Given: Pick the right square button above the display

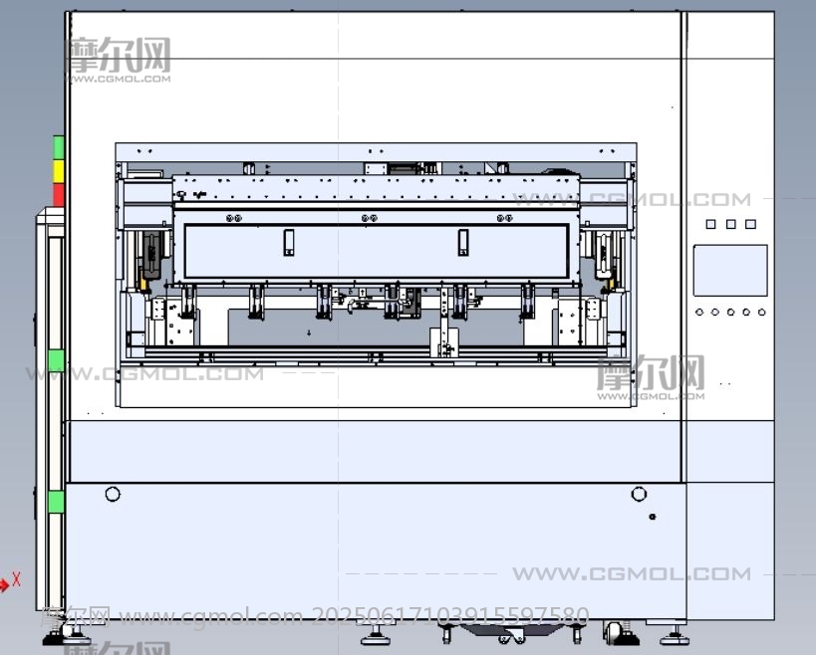Looking at the screenshot, I should [x=750, y=224].
